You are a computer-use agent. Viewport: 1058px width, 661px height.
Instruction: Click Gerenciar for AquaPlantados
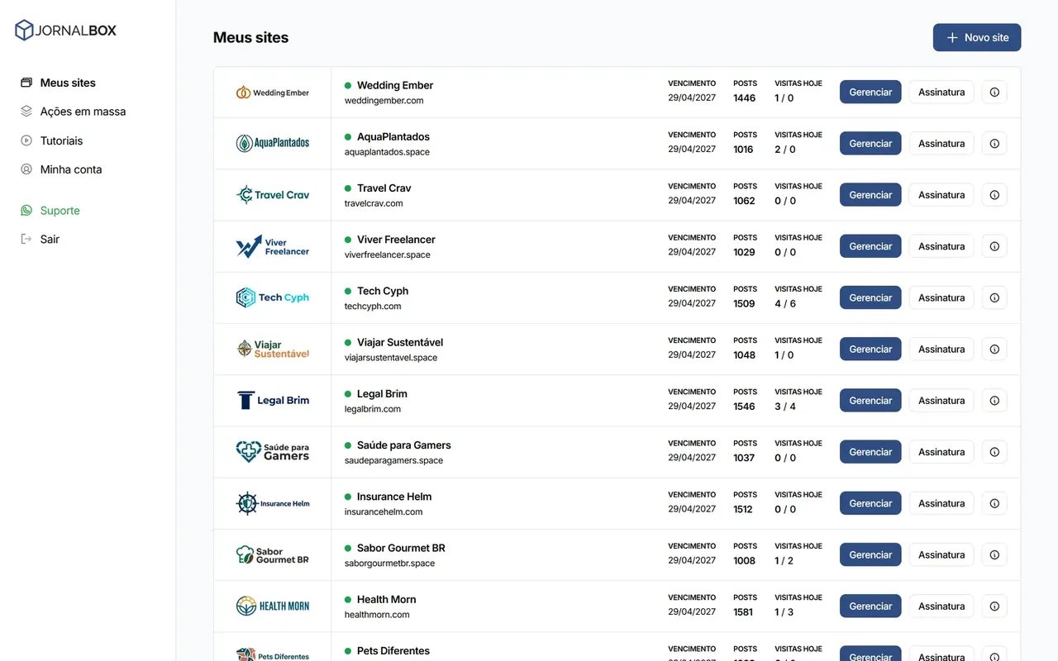pos(870,144)
